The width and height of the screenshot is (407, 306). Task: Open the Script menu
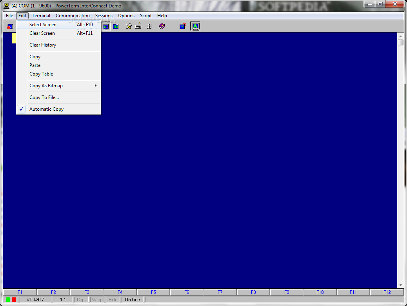click(x=146, y=16)
